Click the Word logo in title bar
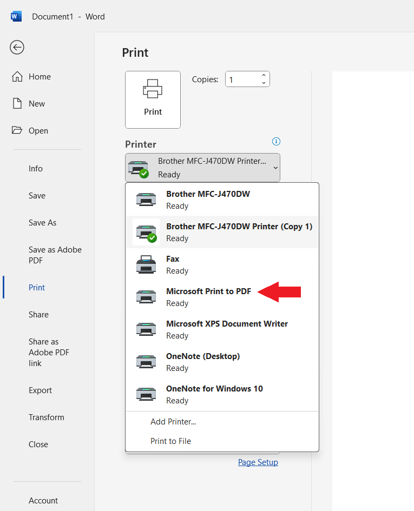This screenshot has height=511, width=414. coord(16,16)
